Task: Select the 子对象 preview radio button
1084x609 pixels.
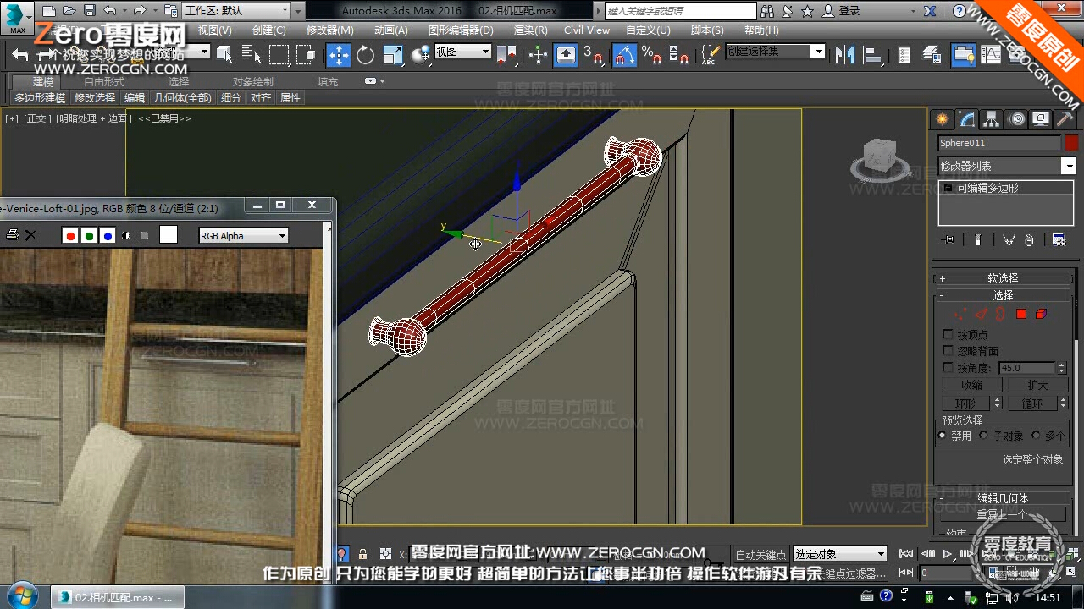Action: coord(983,436)
